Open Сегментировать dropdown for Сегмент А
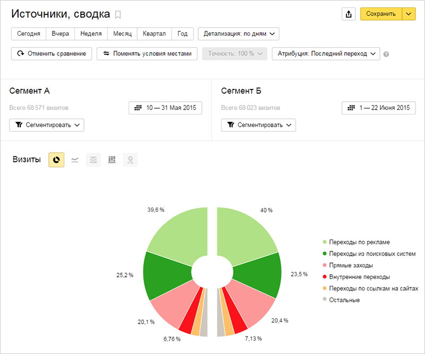 click(x=47, y=125)
